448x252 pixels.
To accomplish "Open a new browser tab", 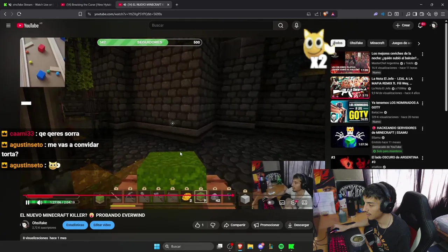I will 177,5.
